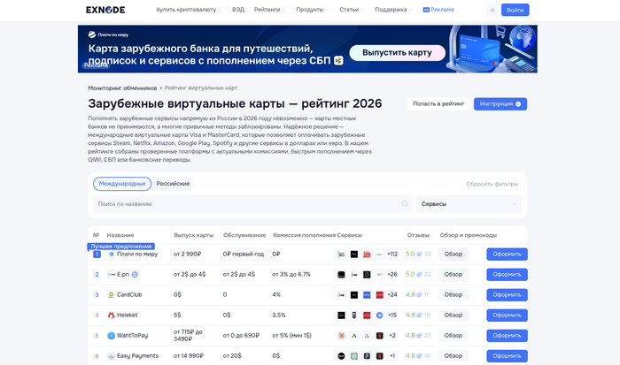Viewport: 620px width, 365px height.
Task: Click the EXNODE logo
Action: [x=105, y=10]
